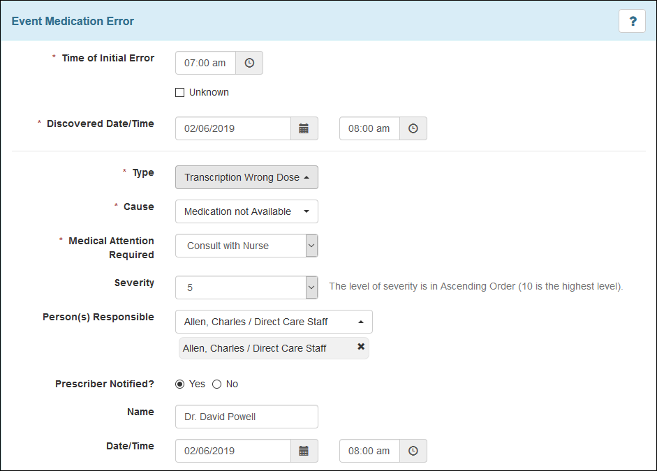Open calendar picker for Discovered Date
Viewport: 657px width, 471px height.
pyautogui.click(x=304, y=128)
